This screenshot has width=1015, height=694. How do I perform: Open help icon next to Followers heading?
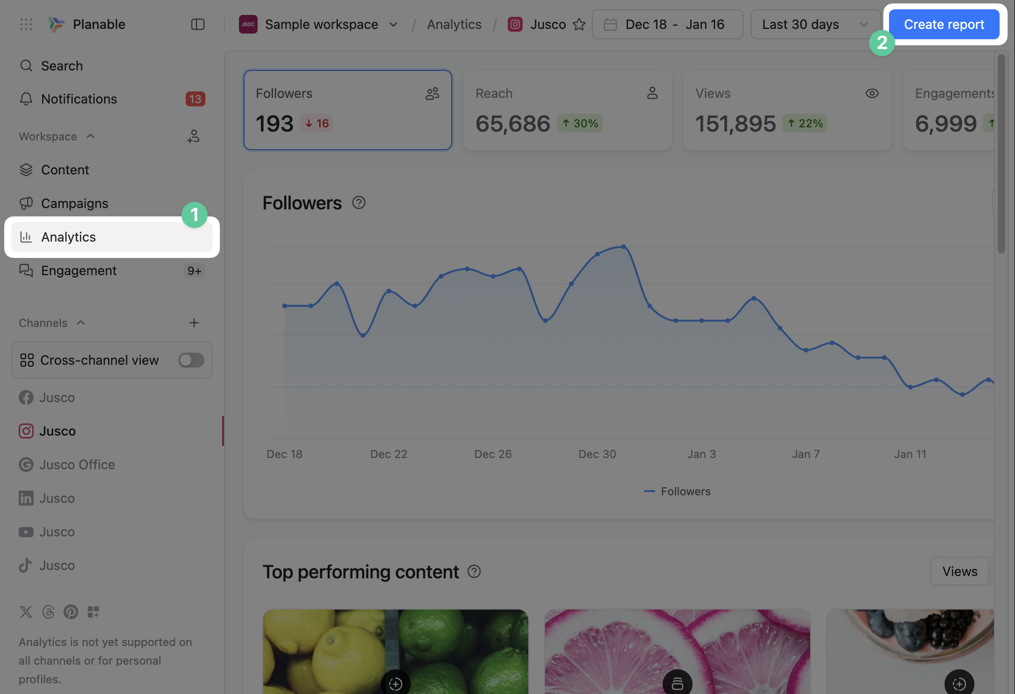359,203
